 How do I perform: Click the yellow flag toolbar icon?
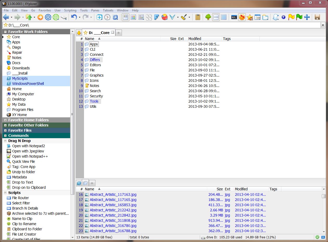(x=291, y=17)
